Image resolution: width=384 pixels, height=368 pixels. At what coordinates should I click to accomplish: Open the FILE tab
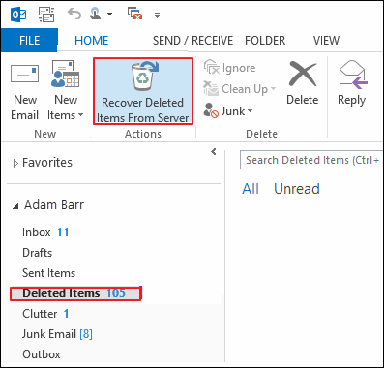pyautogui.click(x=29, y=40)
